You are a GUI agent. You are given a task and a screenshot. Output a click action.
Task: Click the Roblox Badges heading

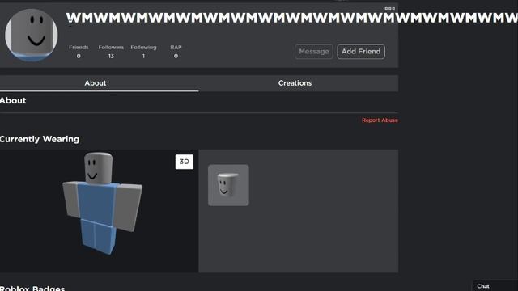(x=32, y=288)
